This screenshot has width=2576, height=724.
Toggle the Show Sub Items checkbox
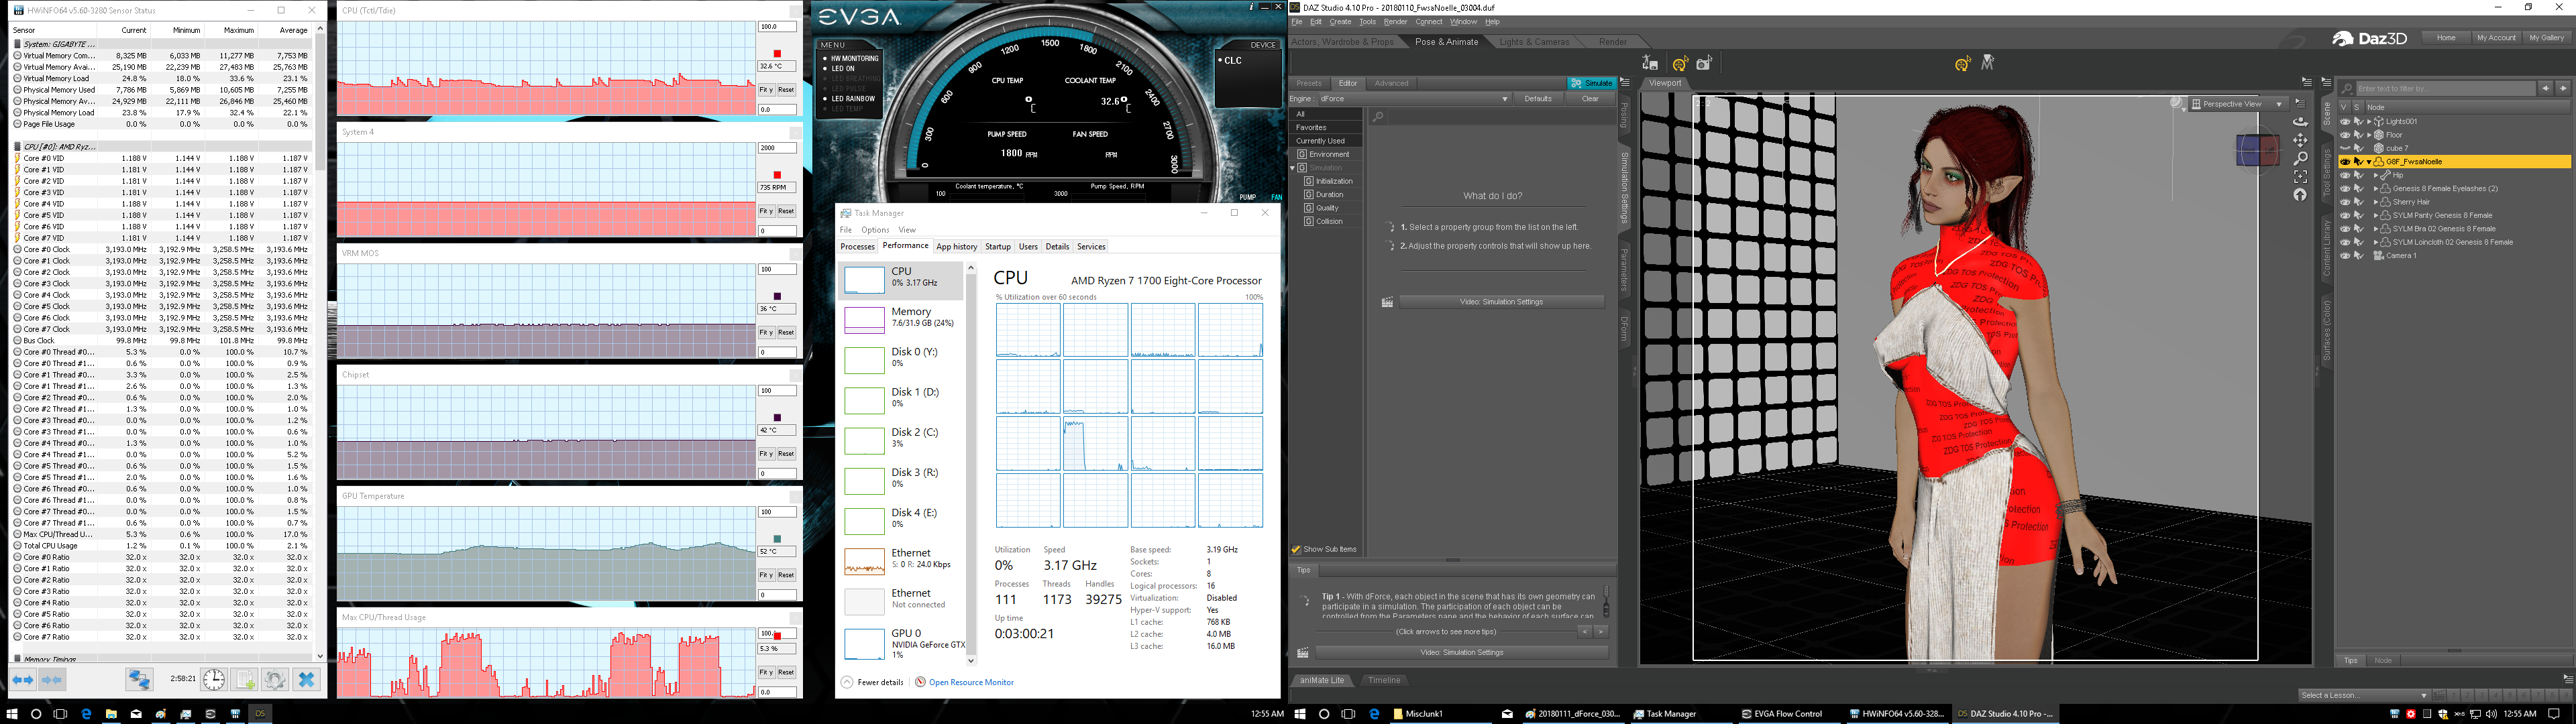tap(1296, 549)
